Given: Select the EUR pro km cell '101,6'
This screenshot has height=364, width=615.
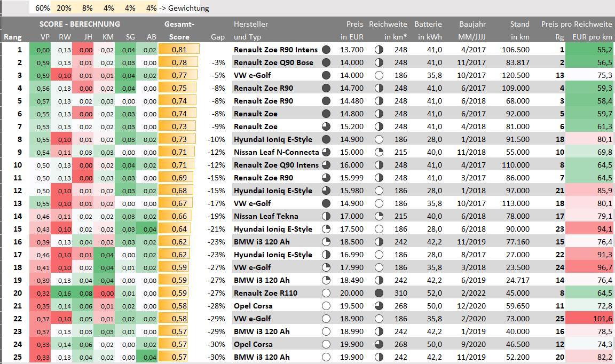Looking at the screenshot, I should (x=589, y=319).
